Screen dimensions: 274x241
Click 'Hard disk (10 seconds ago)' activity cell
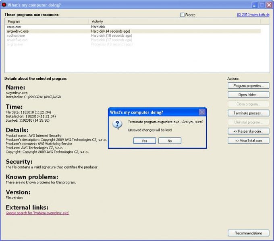coord(112,35)
